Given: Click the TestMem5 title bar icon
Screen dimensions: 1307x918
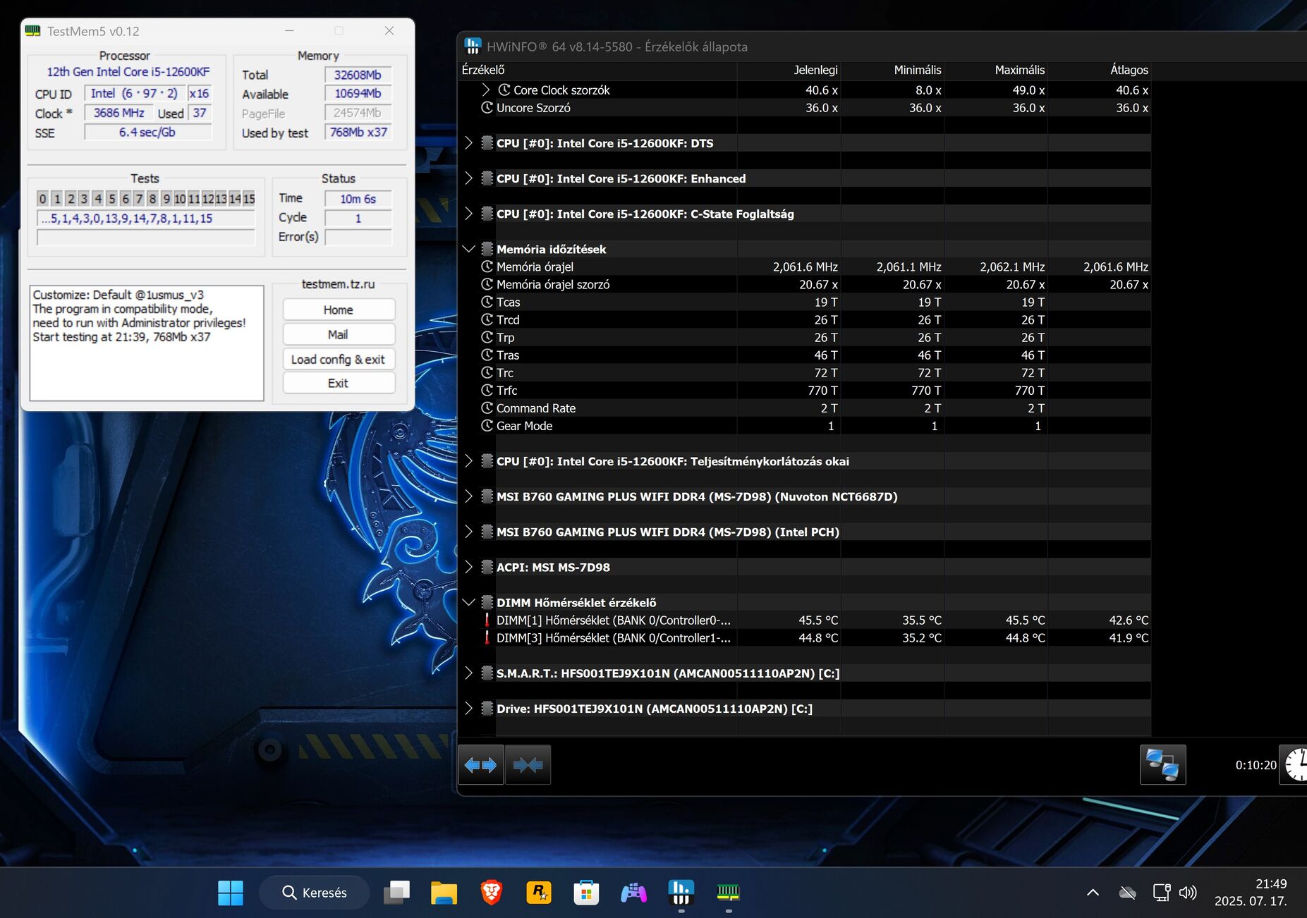Looking at the screenshot, I should 32,30.
